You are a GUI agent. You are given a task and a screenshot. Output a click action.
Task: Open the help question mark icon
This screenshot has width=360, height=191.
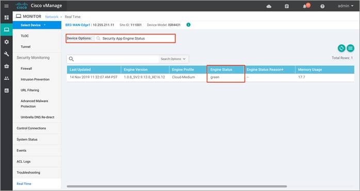[322, 6]
